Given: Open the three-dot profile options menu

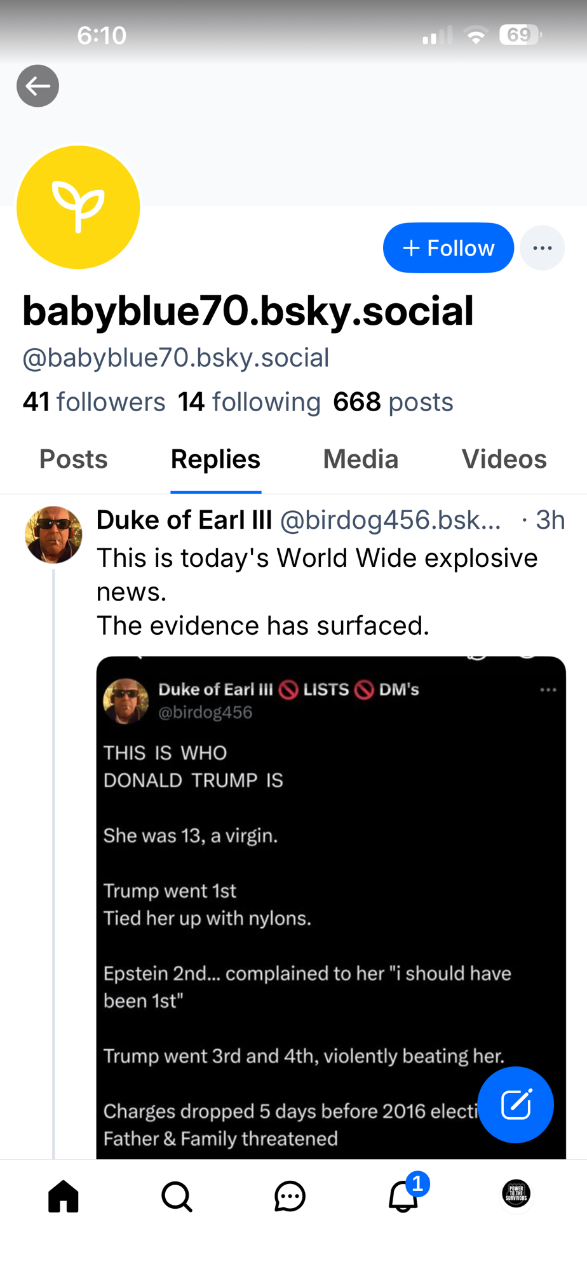Looking at the screenshot, I should pyautogui.click(x=542, y=248).
